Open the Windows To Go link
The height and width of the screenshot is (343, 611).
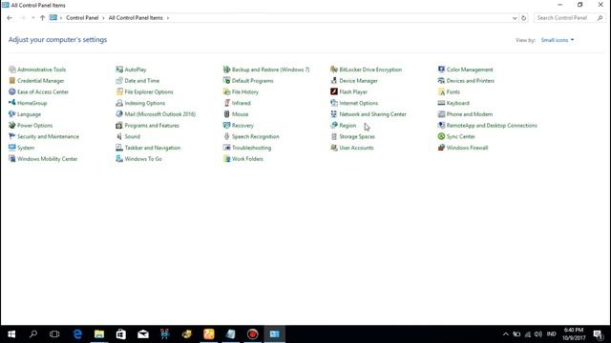coord(143,159)
